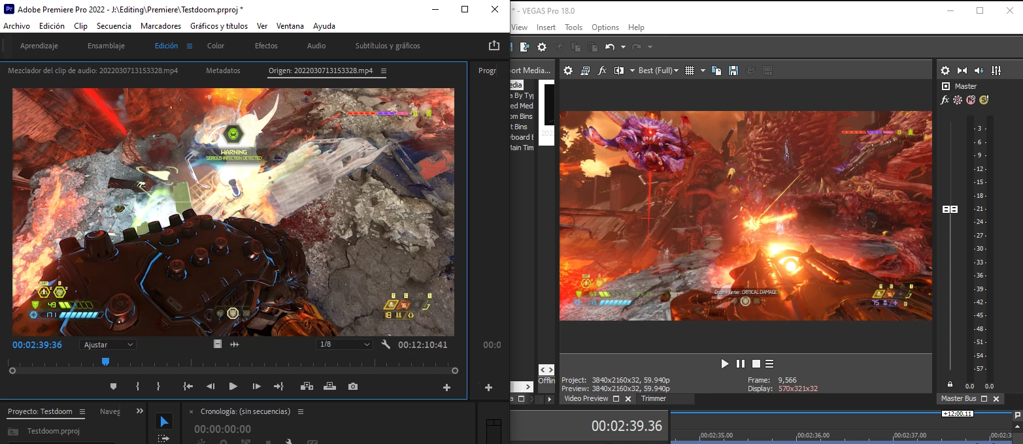The height and width of the screenshot is (444, 1023).
Task: Click the Premiere export share icon
Action: 494,46
